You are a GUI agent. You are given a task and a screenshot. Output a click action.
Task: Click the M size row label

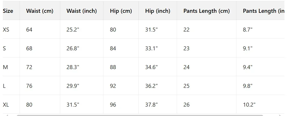pyautogui.click(x=5, y=67)
